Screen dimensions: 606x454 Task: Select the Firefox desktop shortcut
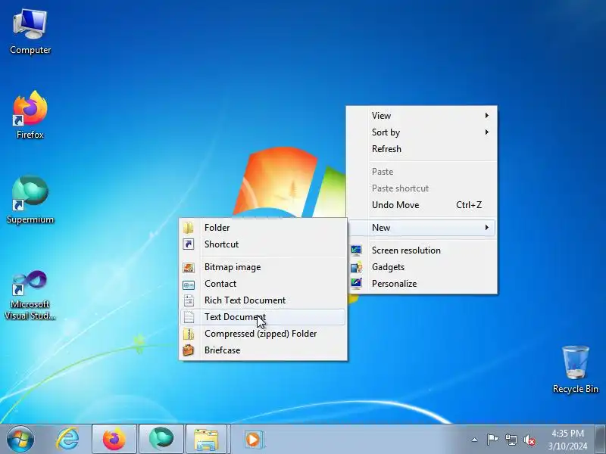(x=30, y=115)
